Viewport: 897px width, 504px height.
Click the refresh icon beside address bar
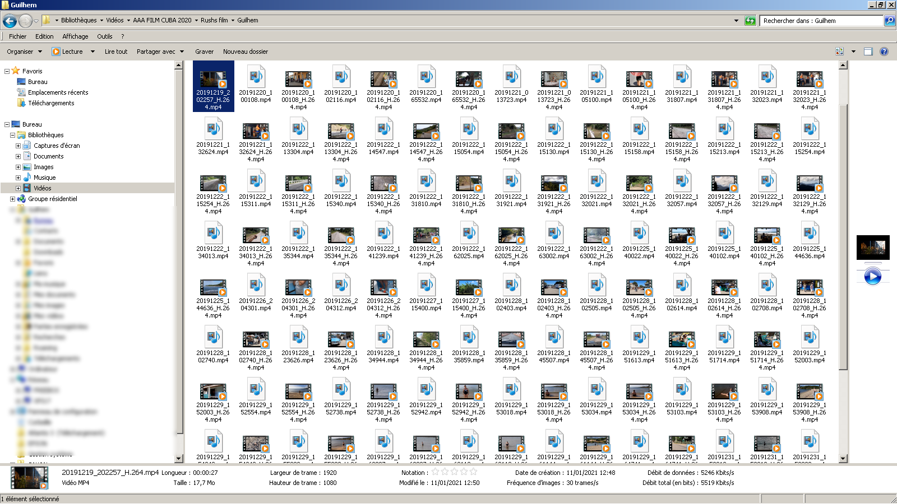[x=750, y=21]
